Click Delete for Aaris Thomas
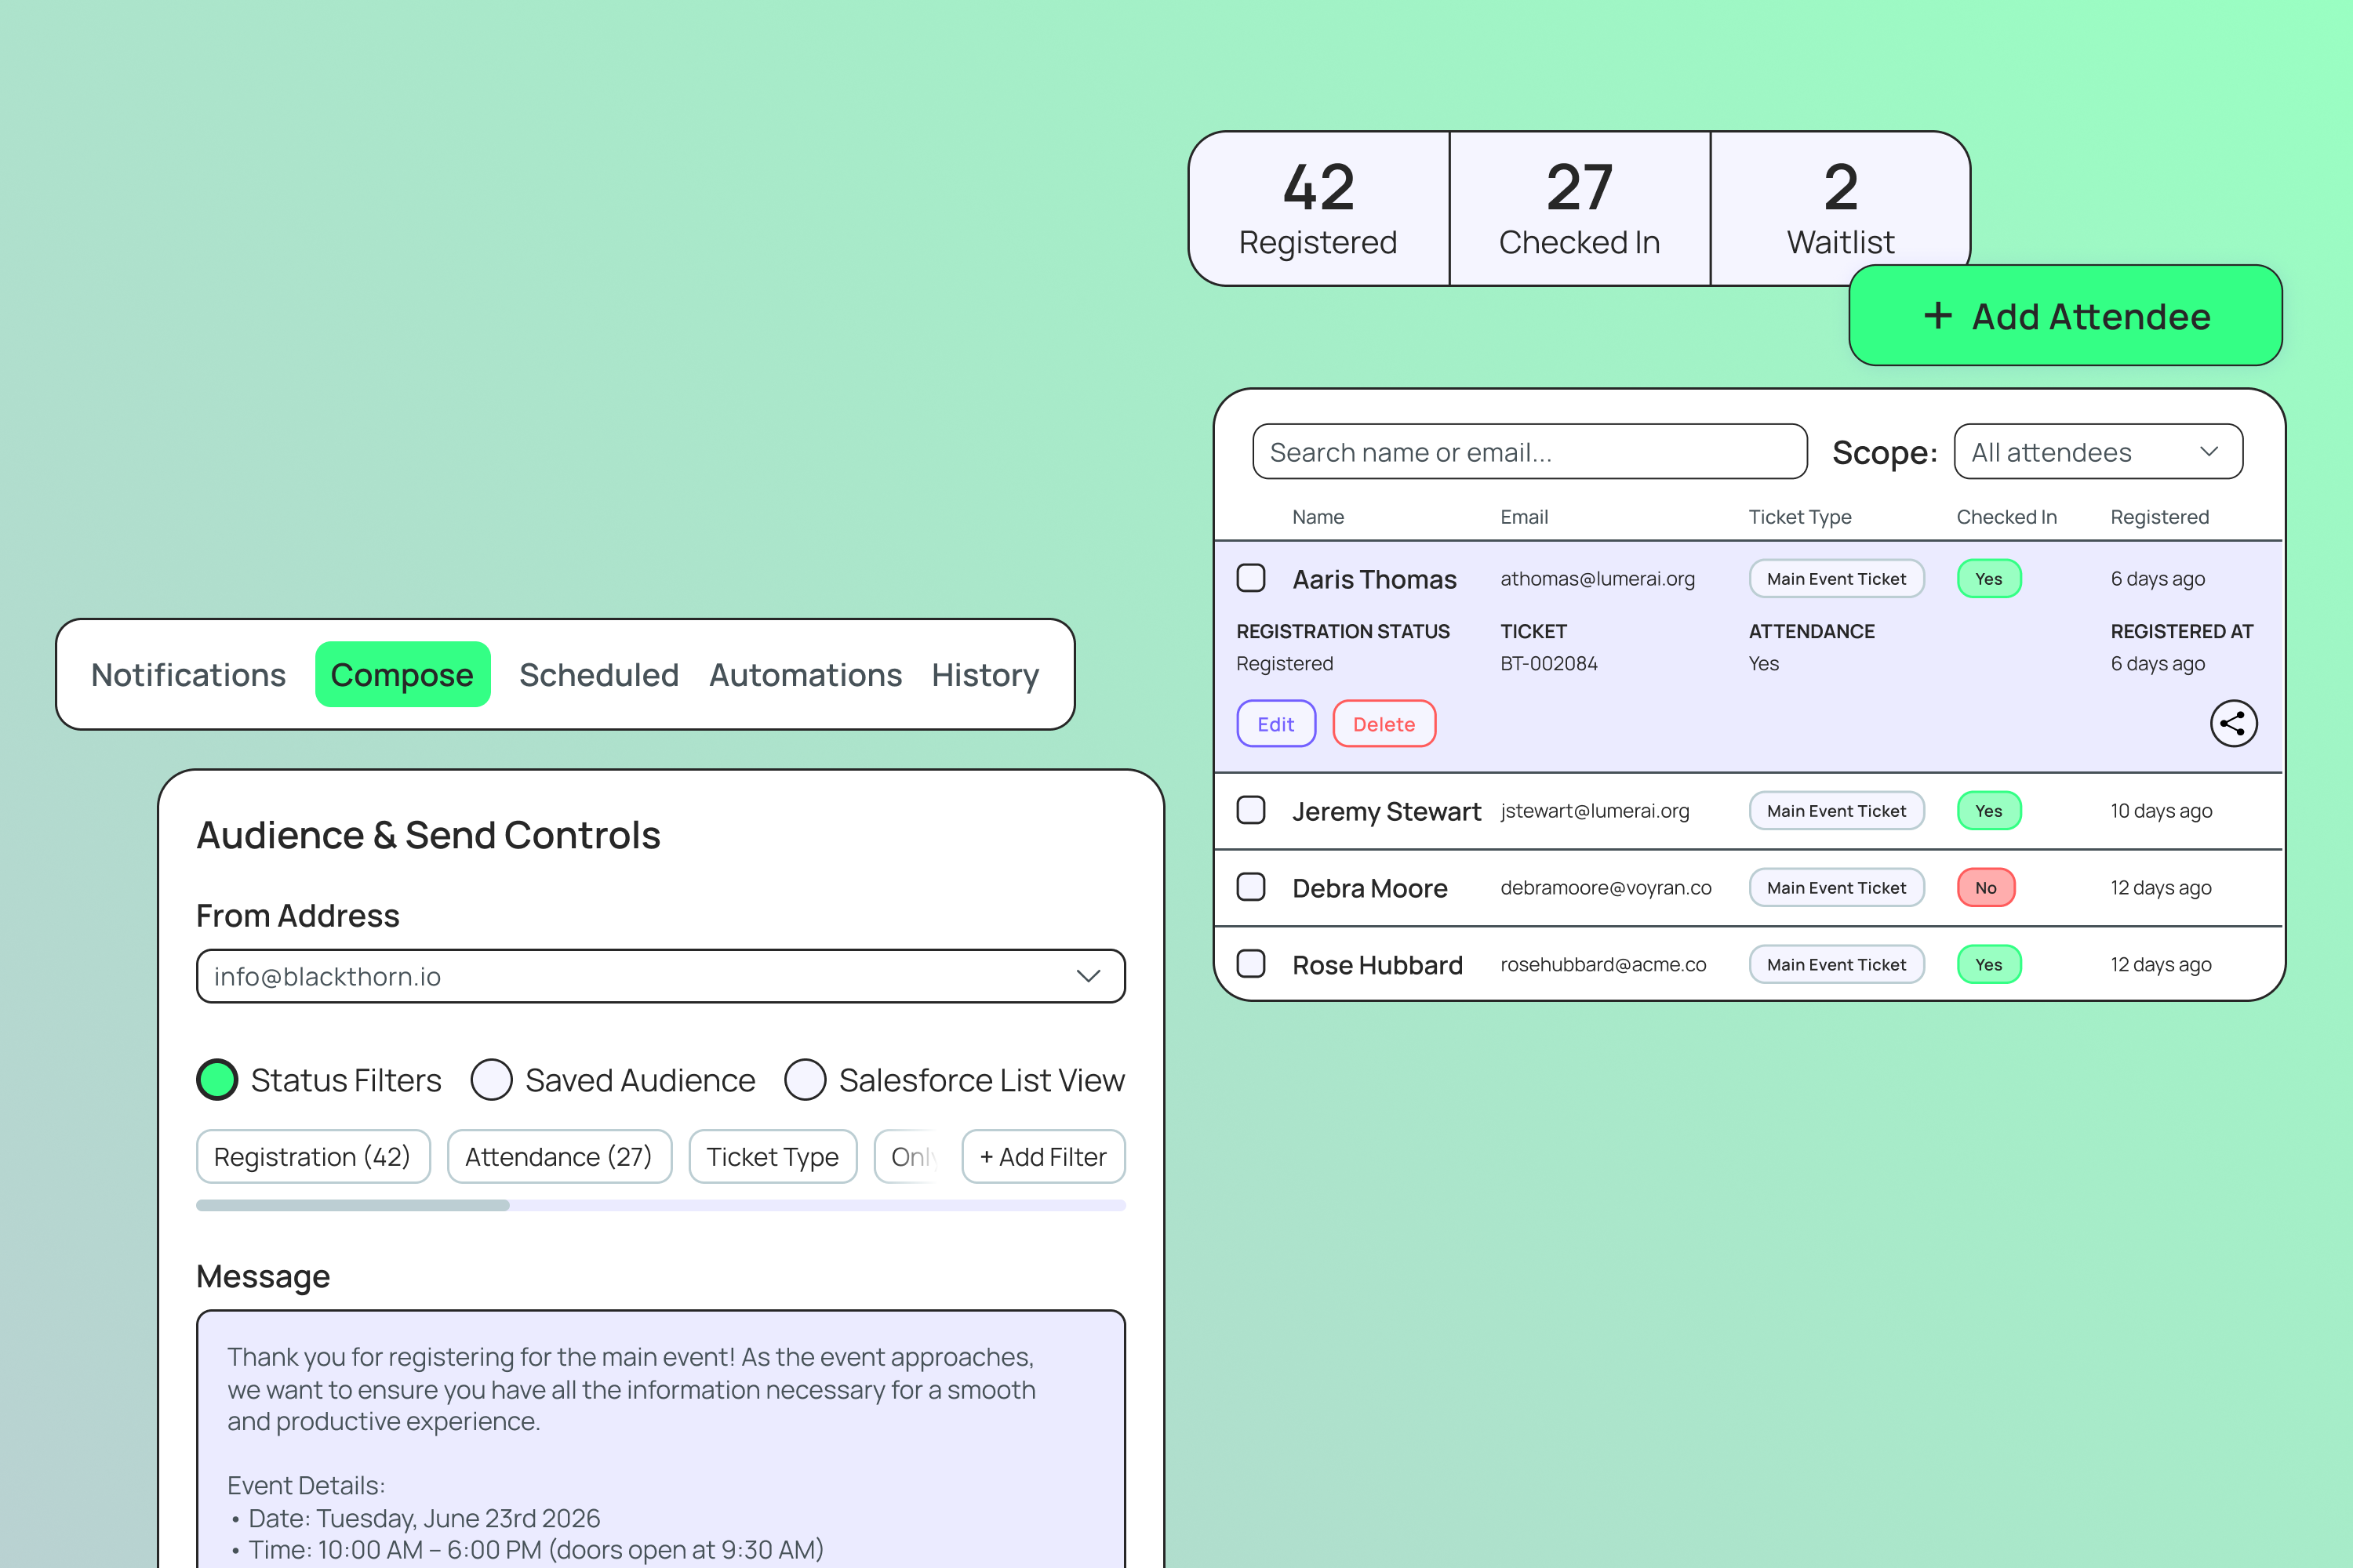This screenshot has height=1568, width=2353. (1384, 724)
